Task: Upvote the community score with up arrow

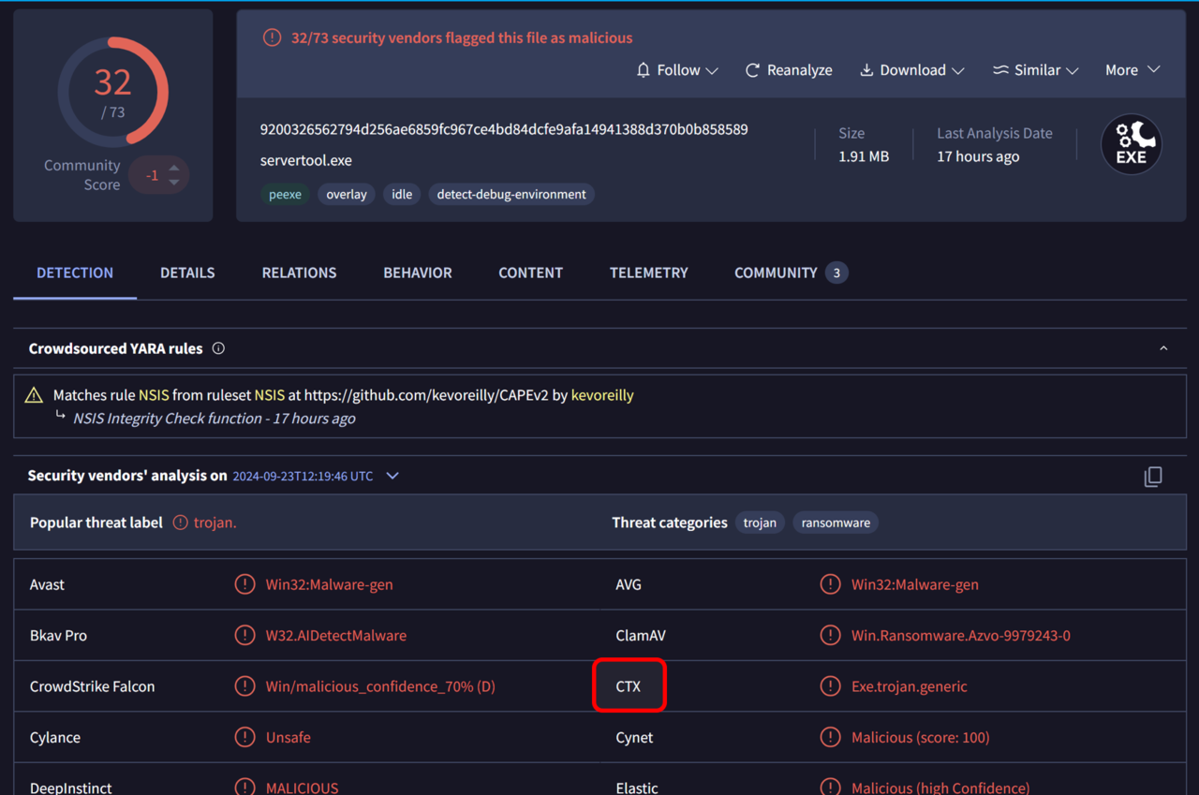Action: 174,169
